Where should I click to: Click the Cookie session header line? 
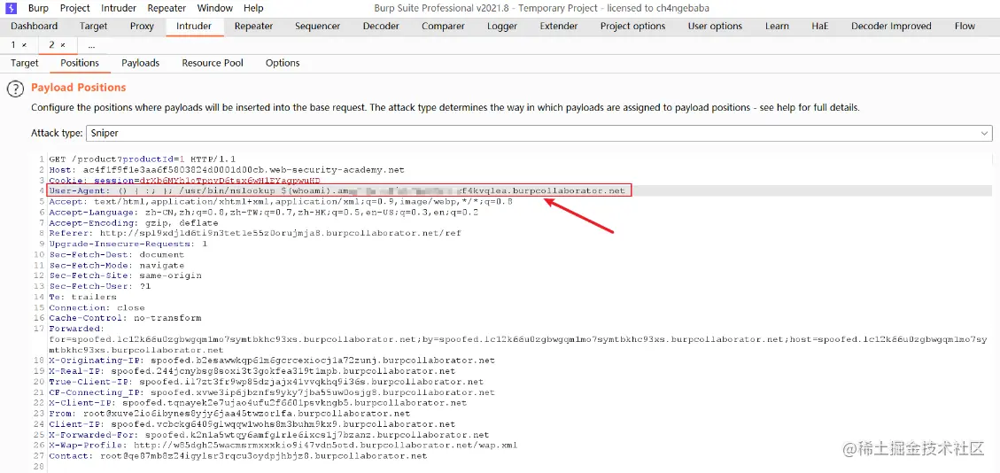point(185,181)
